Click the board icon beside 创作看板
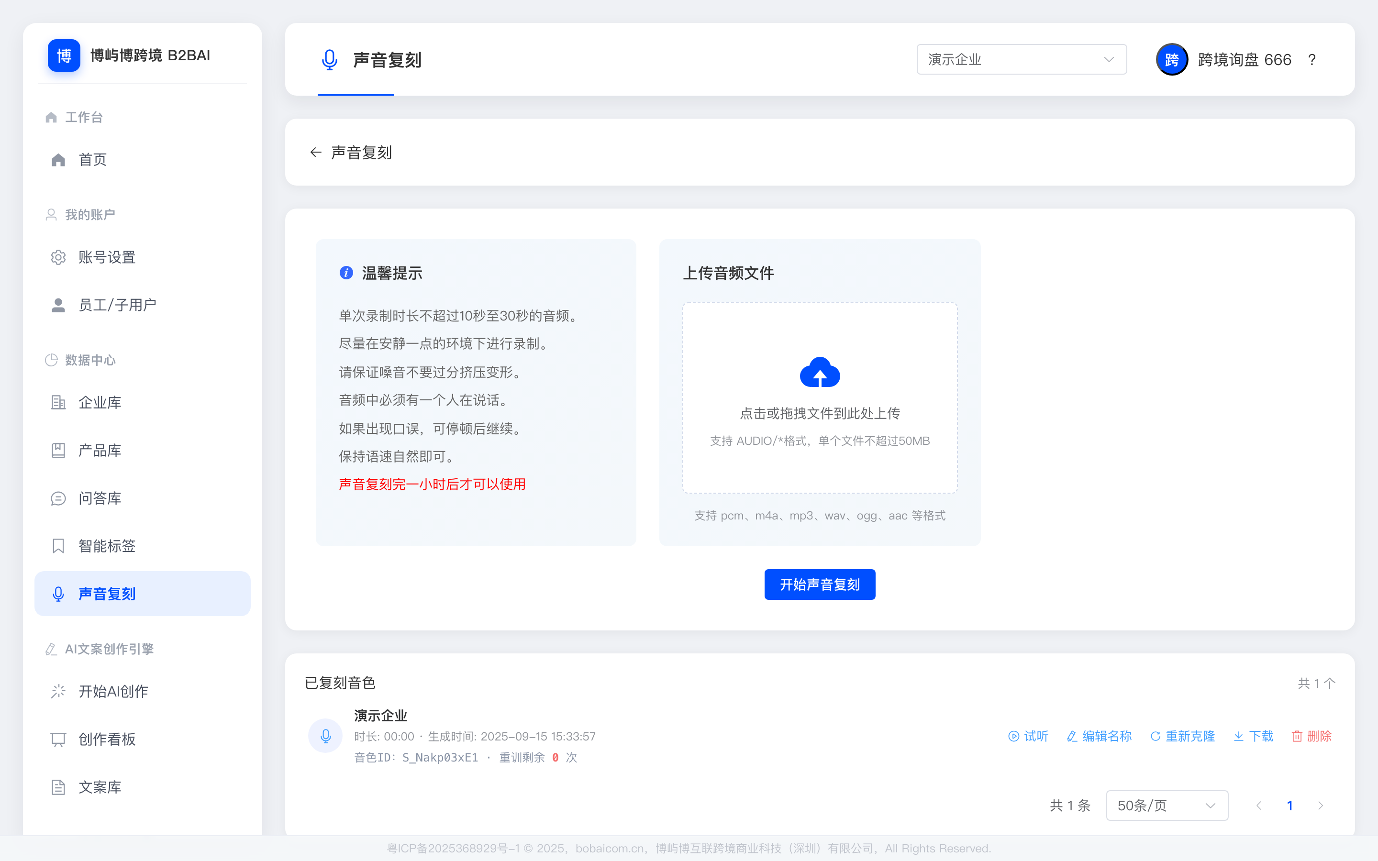The height and width of the screenshot is (861, 1378). click(x=58, y=739)
